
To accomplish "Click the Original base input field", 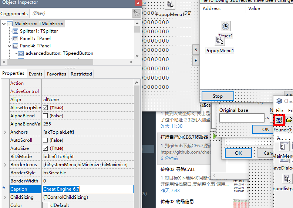I will point(242,118).
